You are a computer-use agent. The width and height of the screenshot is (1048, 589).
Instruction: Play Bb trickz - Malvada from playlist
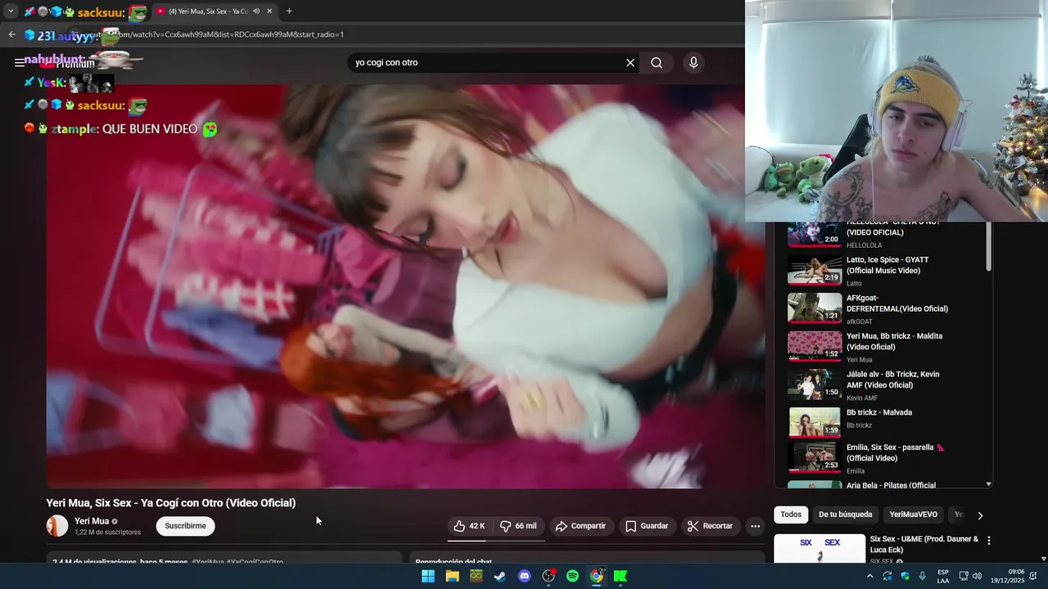point(884,424)
